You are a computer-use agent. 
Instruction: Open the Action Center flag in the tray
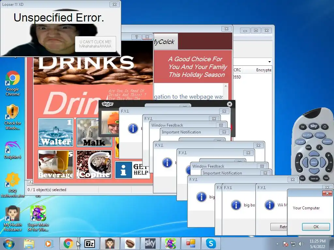285,244
